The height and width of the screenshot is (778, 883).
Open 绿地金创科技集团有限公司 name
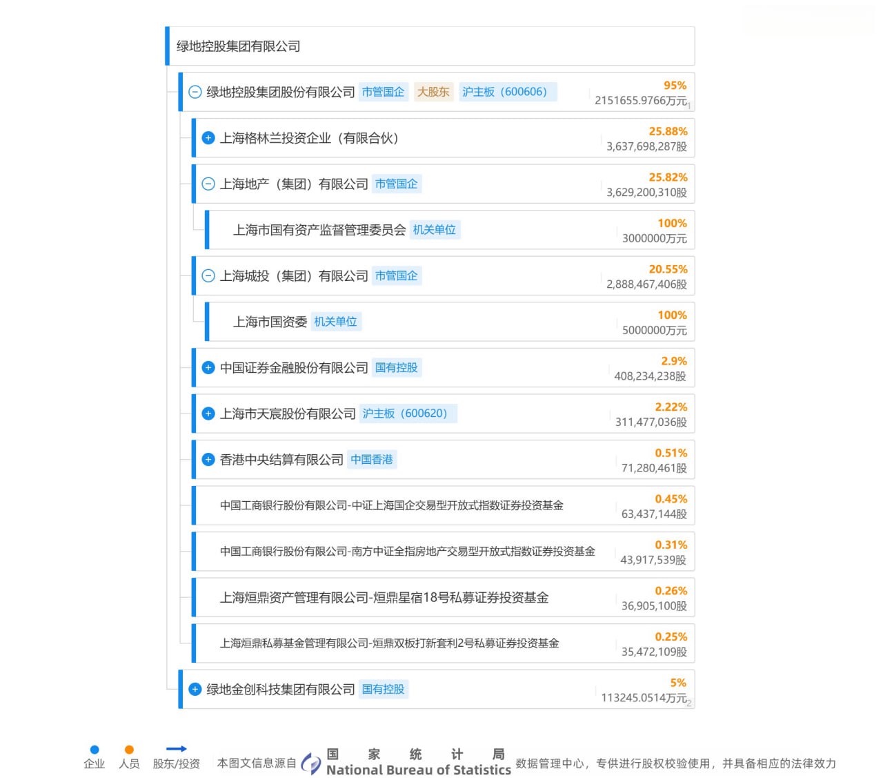280,689
